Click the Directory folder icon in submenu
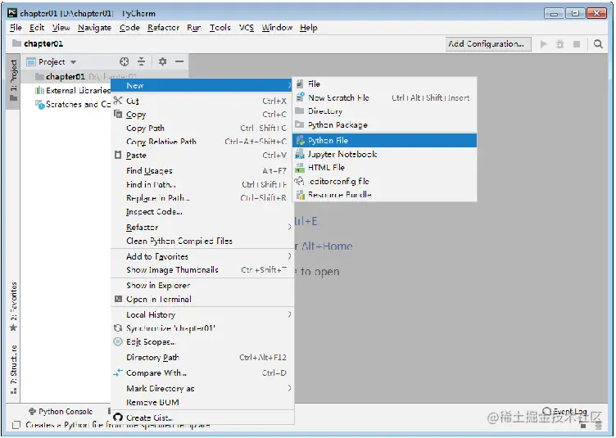 300,111
